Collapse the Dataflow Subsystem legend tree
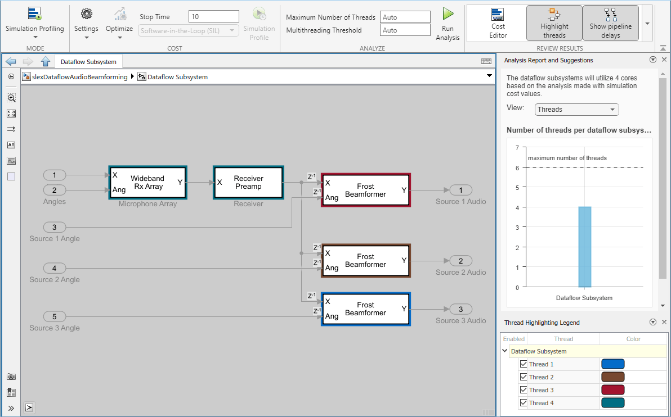The image size is (671, 417). (x=504, y=351)
